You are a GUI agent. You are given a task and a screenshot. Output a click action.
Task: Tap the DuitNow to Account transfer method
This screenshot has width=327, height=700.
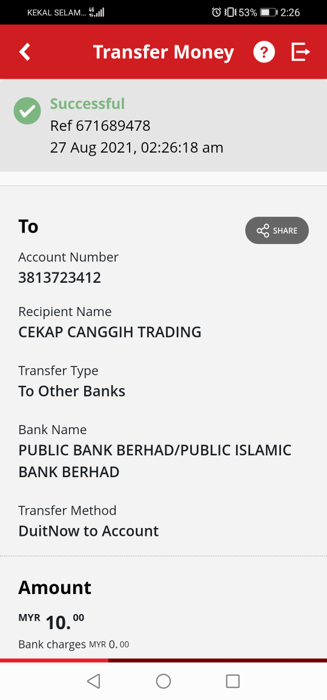[88, 531]
